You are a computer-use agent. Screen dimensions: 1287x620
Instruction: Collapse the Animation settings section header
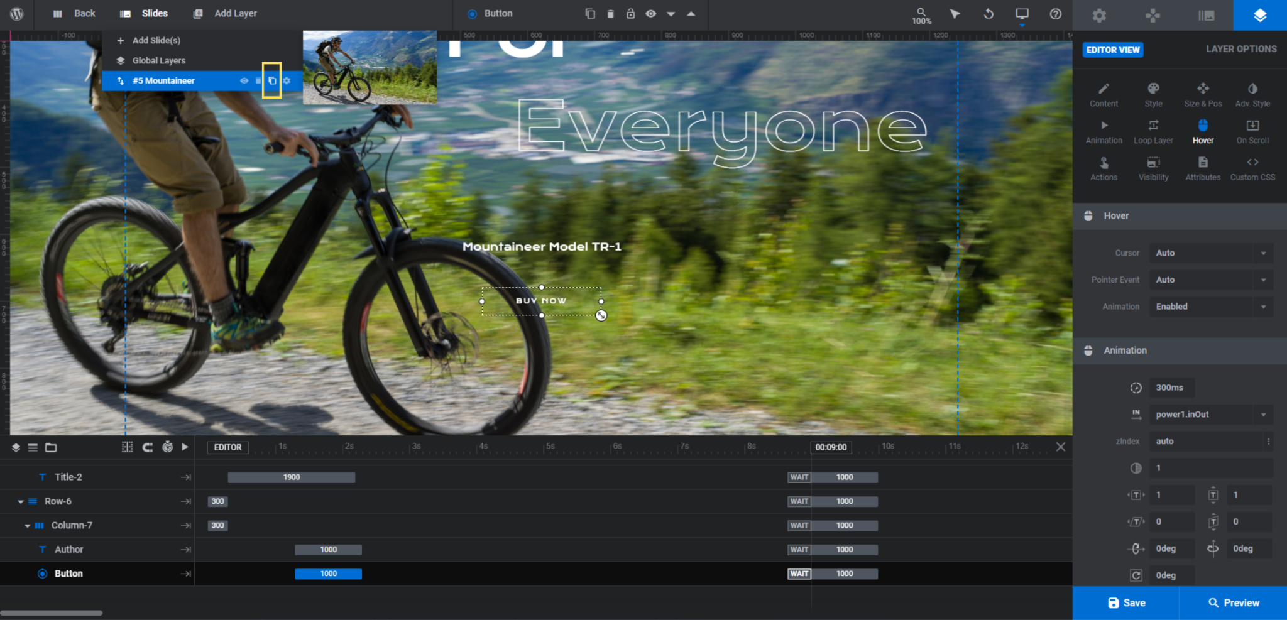pos(1180,351)
